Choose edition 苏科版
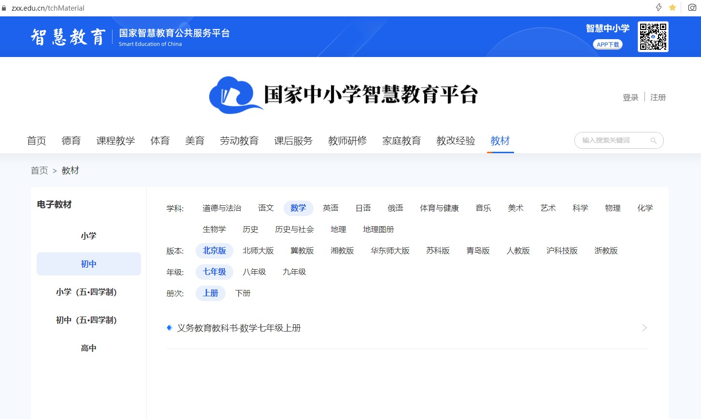This screenshot has height=419, width=701. coord(438,250)
